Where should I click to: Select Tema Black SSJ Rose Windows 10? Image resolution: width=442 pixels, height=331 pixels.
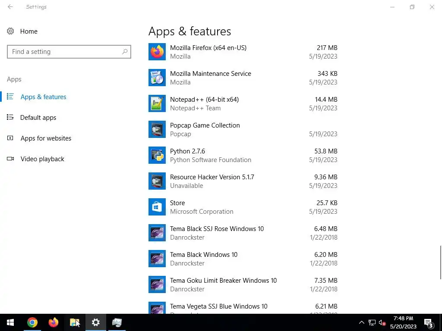243,233
